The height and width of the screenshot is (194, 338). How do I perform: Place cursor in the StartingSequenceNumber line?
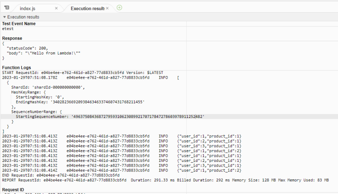coord(110,116)
